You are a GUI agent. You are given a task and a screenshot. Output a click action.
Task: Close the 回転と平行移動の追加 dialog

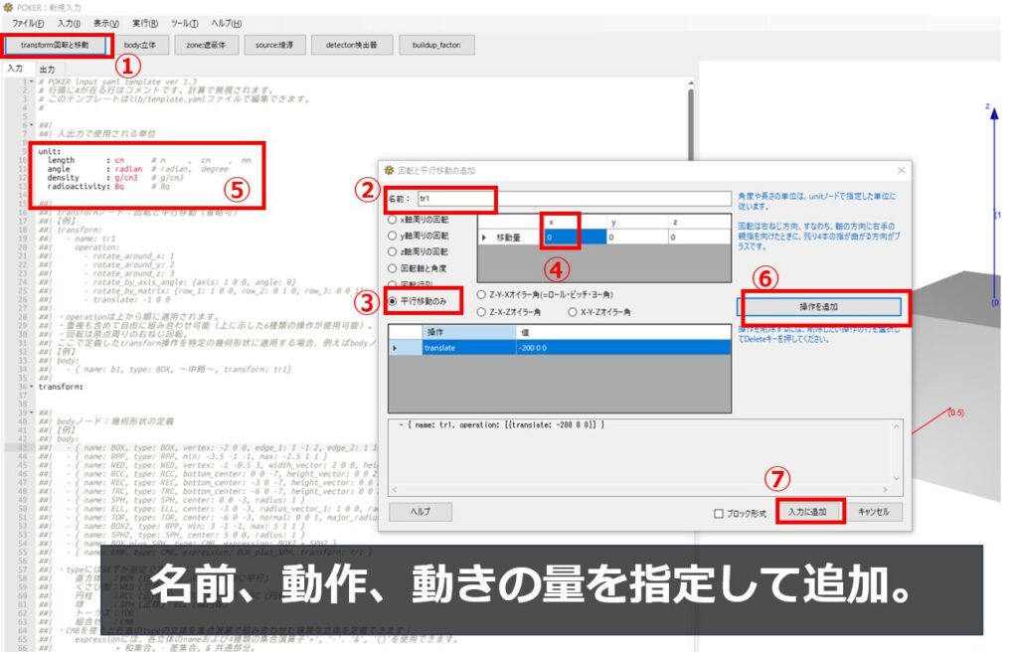point(901,170)
